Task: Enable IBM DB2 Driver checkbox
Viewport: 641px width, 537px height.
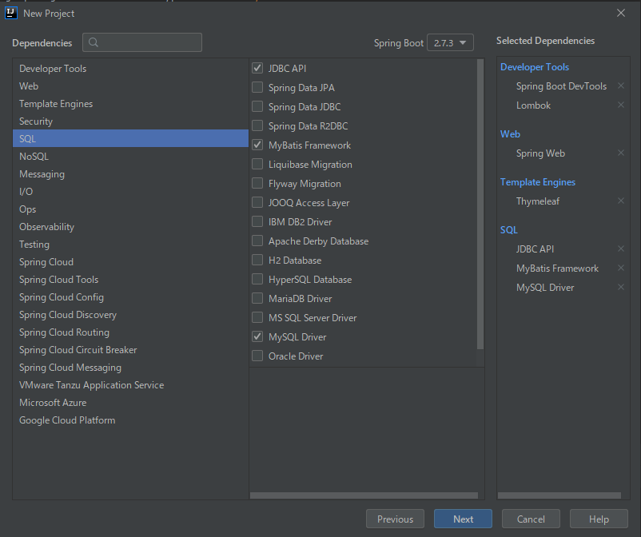Action: (x=257, y=221)
